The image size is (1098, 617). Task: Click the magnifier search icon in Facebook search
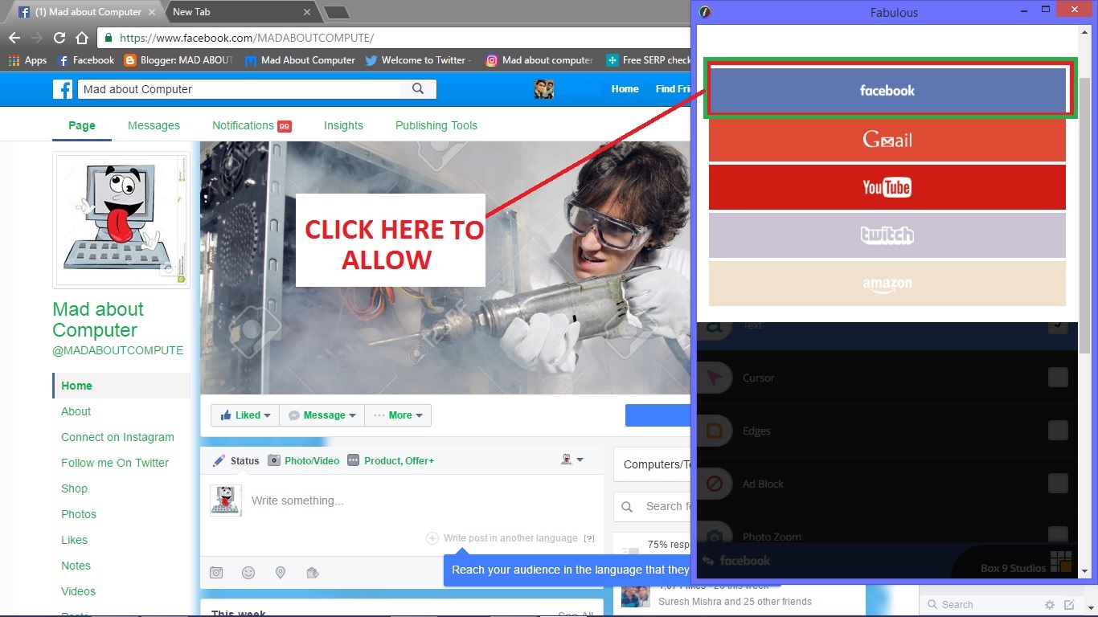pyautogui.click(x=418, y=89)
